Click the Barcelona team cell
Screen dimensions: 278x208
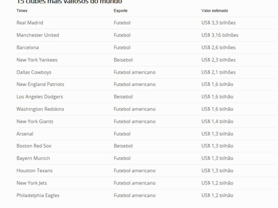tap(27, 47)
